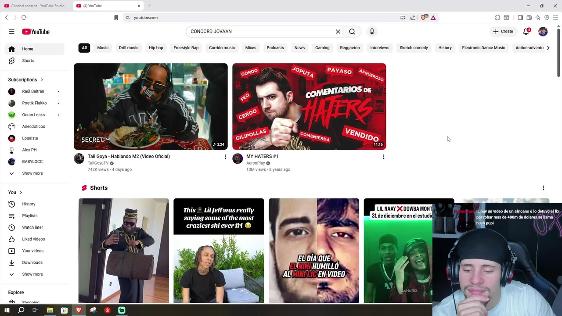Clear the search box with the X

338,32
